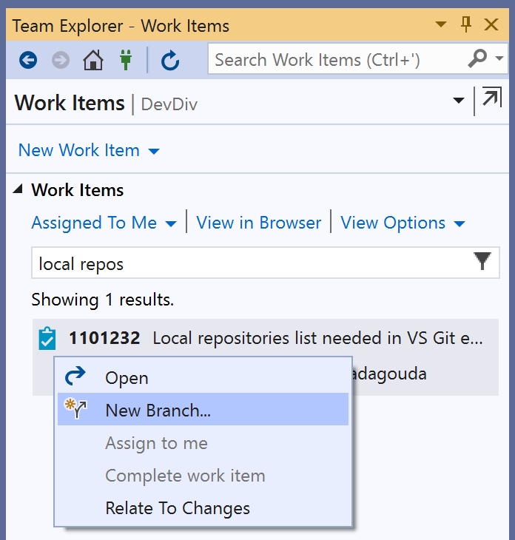Click the New Branch icon in menu
This screenshot has width=515, height=540.
pyautogui.click(x=75, y=408)
